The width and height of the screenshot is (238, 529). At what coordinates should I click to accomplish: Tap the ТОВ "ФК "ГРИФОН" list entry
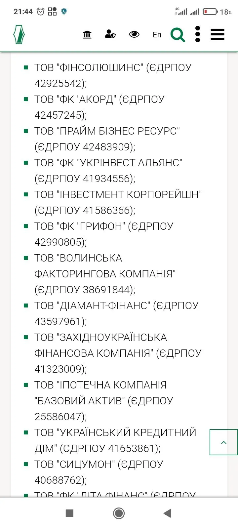[x=104, y=234]
